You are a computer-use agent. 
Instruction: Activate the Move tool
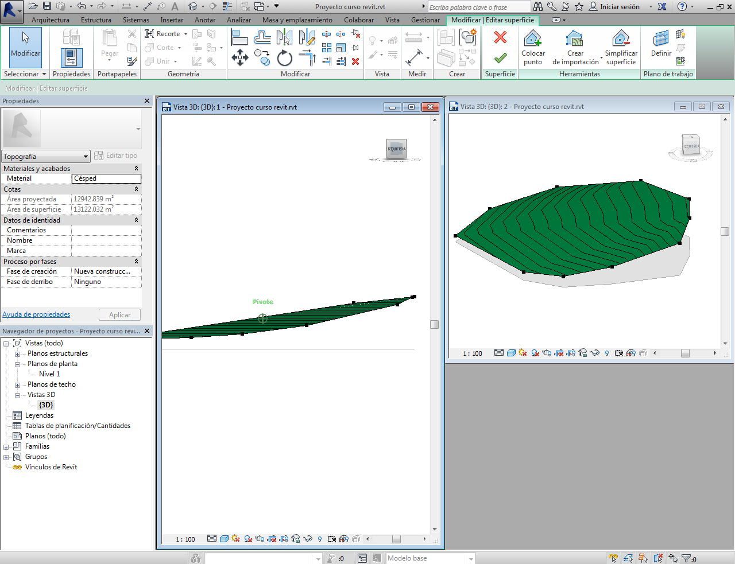(239, 57)
